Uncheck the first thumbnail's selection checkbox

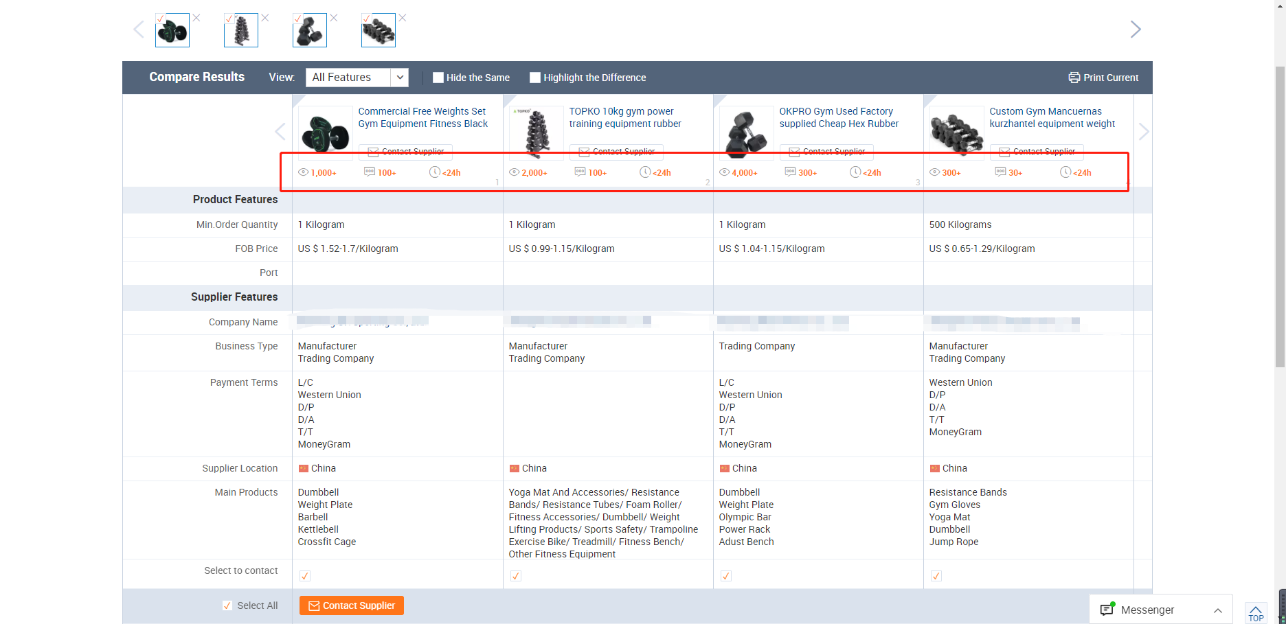160,19
